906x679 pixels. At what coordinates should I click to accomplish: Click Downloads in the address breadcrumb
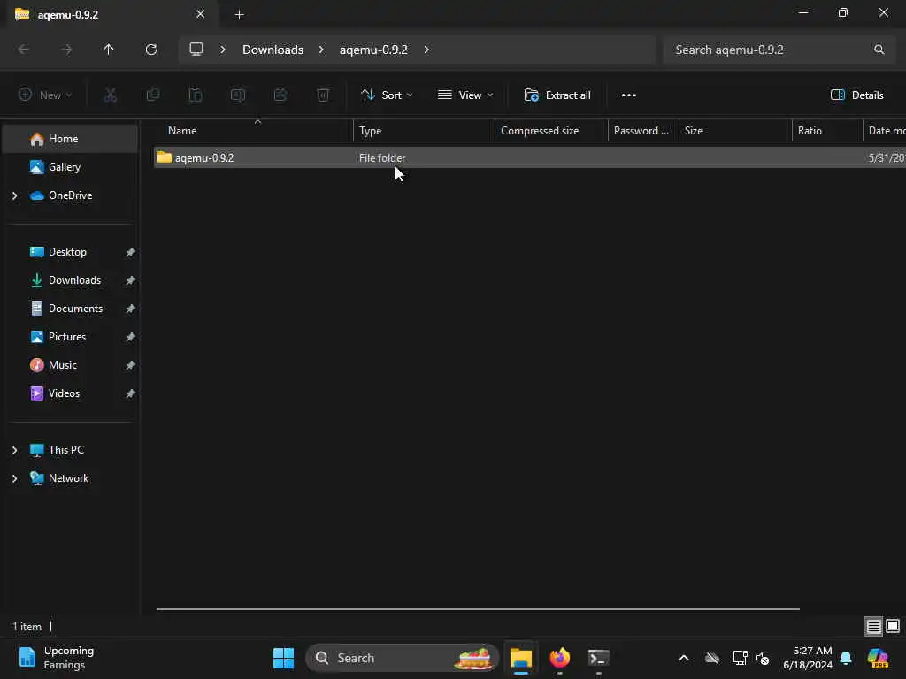(x=273, y=50)
